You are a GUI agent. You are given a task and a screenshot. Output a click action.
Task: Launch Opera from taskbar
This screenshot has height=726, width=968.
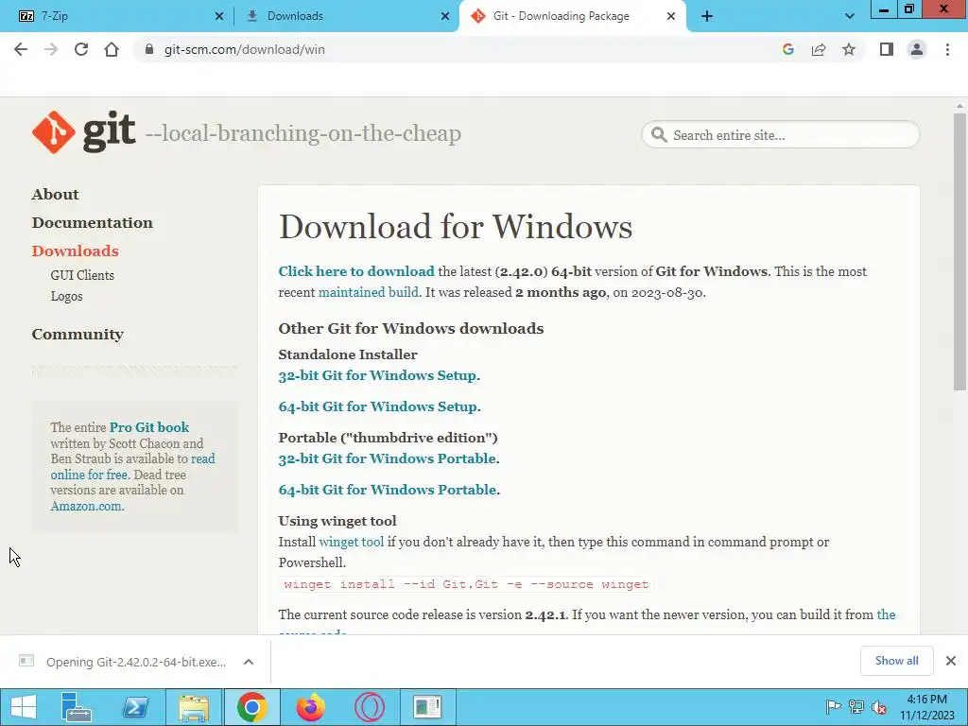tap(370, 707)
